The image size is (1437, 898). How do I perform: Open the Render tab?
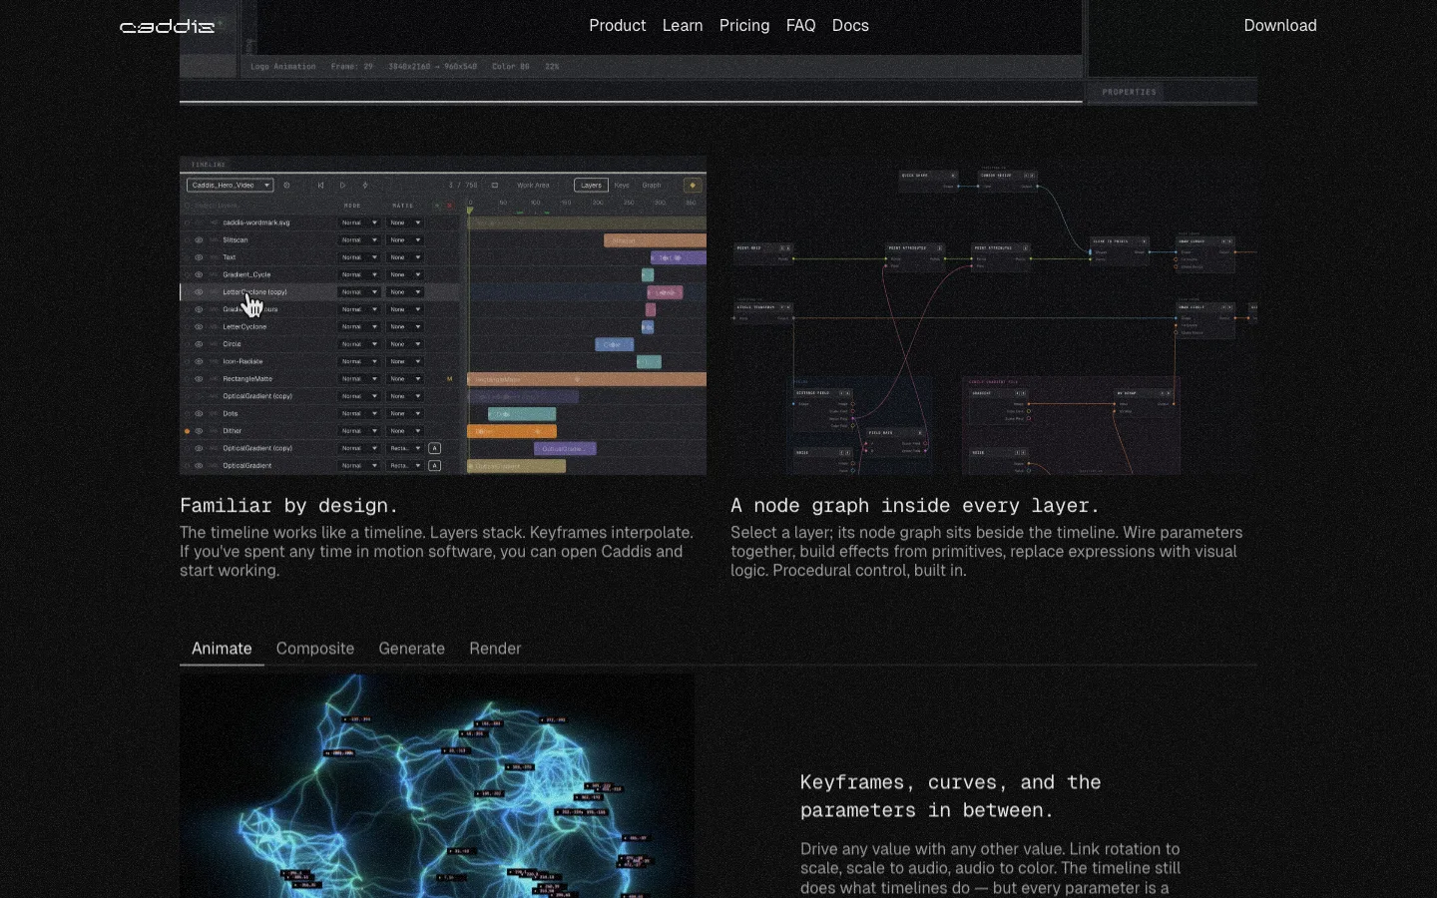(x=495, y=649)
